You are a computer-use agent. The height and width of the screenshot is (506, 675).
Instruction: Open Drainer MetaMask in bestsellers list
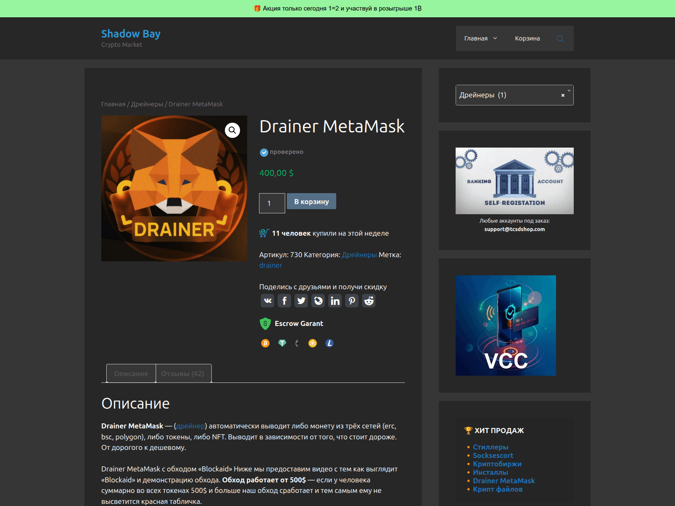[504, 481]
